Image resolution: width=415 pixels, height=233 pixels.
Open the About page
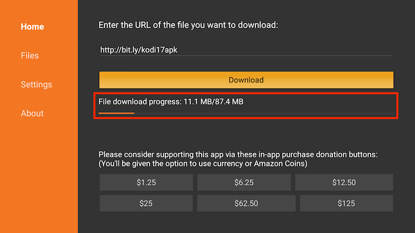pyautogui.click(x=32, y=113)
